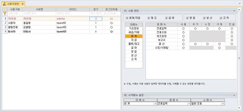Toggle 추가 permission for 결산
Viewport: 243px width, 112px height.
coord(195,44)
